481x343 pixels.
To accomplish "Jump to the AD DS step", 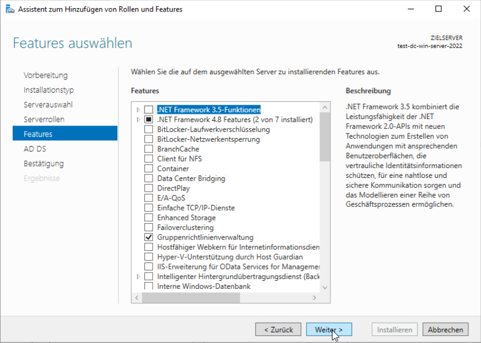I will pyautogui.click(x=35, y=149).
